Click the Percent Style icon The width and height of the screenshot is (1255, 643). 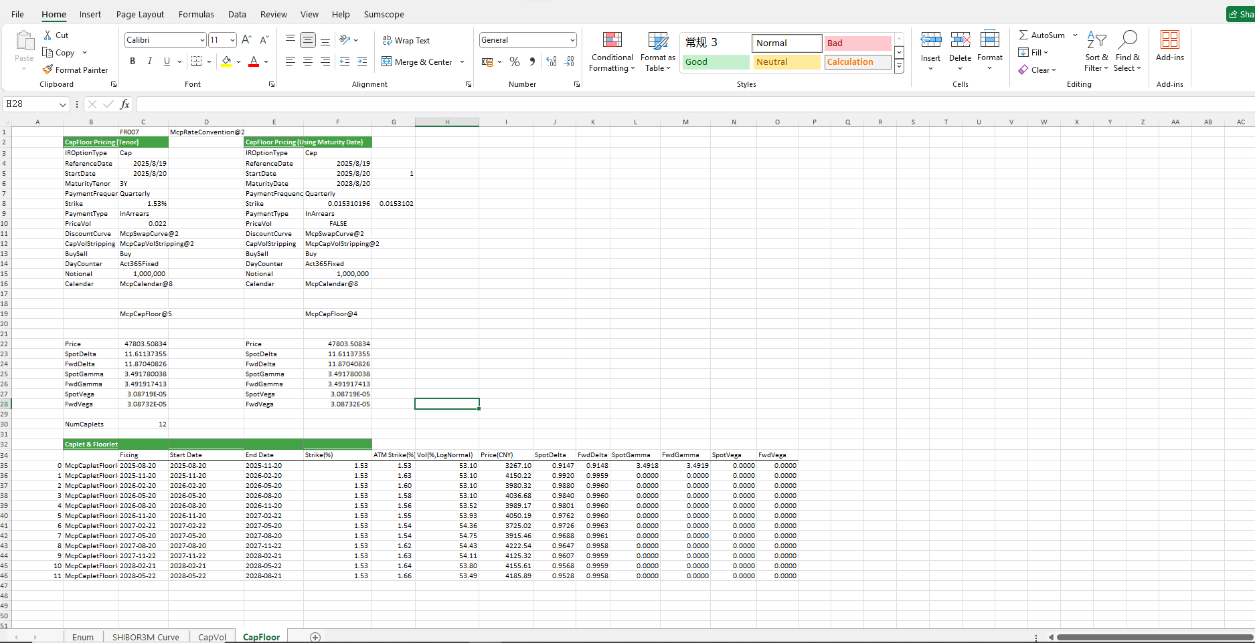515,61
